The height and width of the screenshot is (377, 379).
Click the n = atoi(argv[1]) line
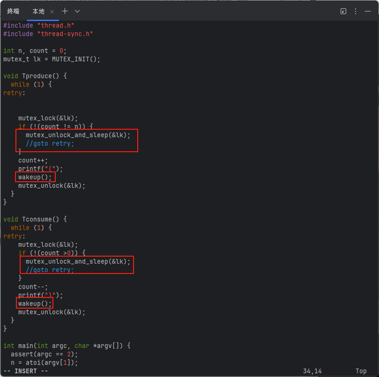(42, 362)
